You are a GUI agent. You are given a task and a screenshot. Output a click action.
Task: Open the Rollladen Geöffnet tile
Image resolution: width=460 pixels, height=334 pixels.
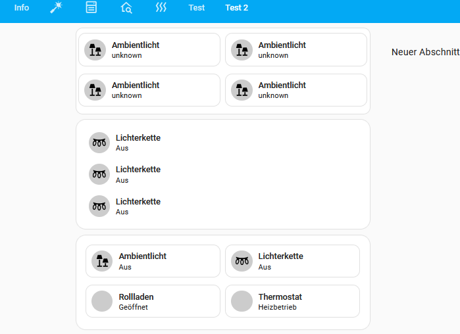[153, 301]
